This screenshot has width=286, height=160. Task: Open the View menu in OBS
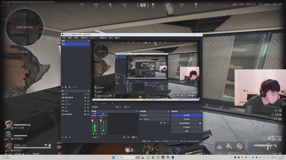[x=77, y=38]
